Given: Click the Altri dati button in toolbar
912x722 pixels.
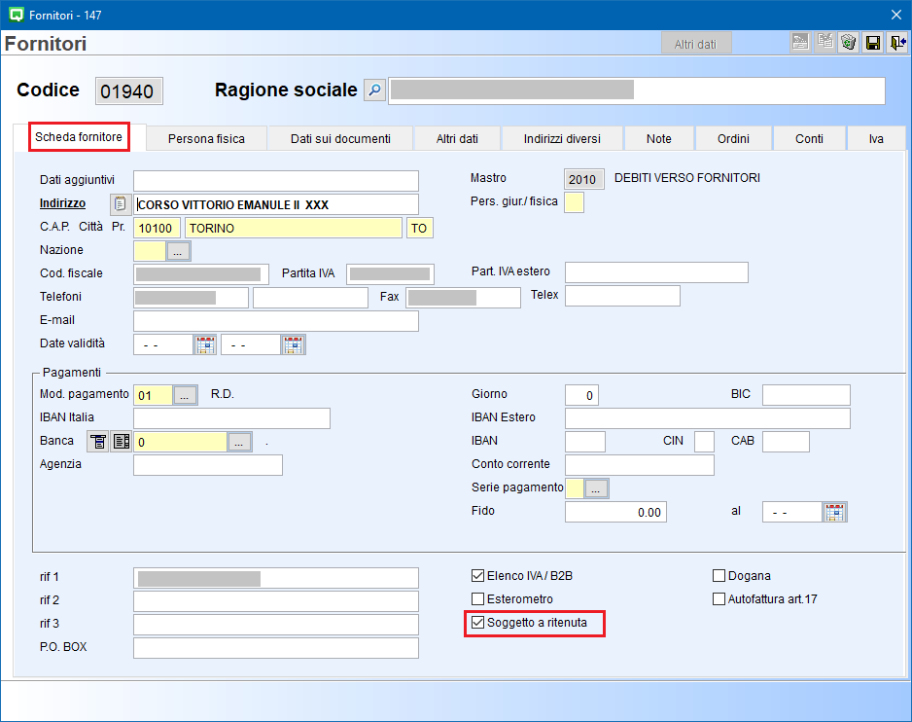Looking at the screenshot, I should tap(695, 44).
